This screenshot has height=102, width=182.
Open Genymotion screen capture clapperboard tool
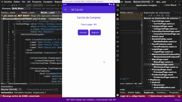coord(117,15)
